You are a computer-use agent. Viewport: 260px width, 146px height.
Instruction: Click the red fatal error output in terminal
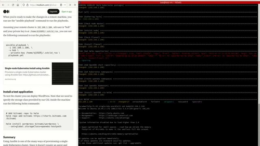167,56
